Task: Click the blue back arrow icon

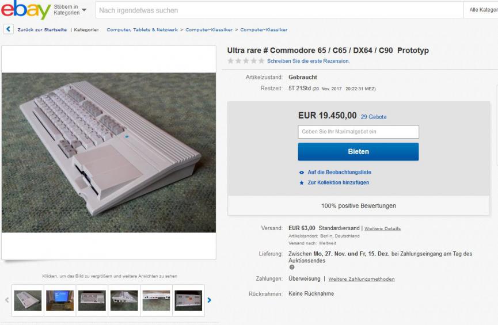Action: [x=9, y=29]
